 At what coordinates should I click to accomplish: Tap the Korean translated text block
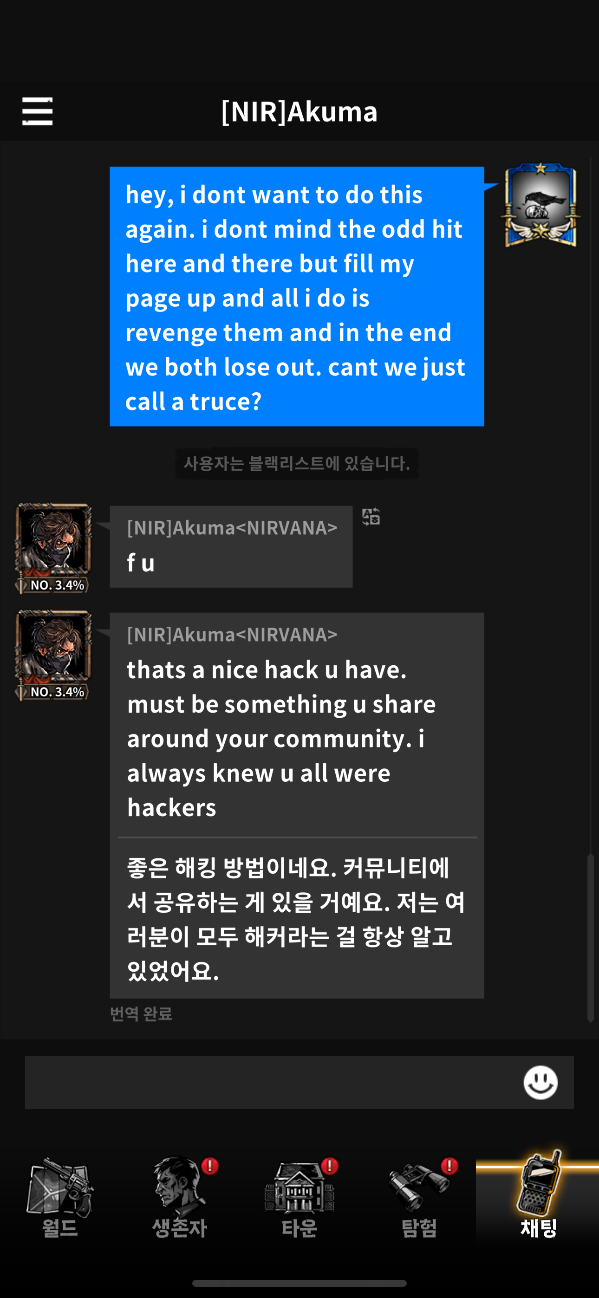click(296, 919)
